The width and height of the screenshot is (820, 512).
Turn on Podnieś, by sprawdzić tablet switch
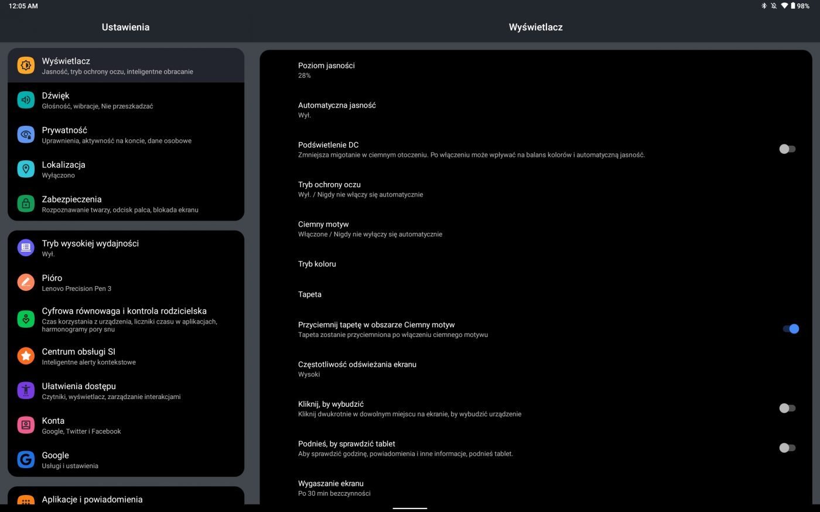click(x=787, y=448)
